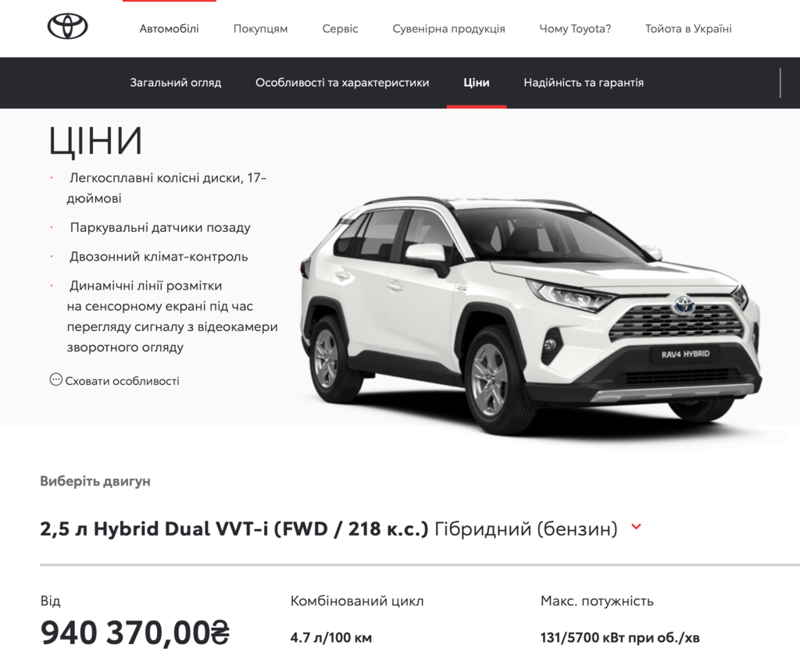Click the ЦІНИ page heading
The image size is (800, 662).
[95, 141]
